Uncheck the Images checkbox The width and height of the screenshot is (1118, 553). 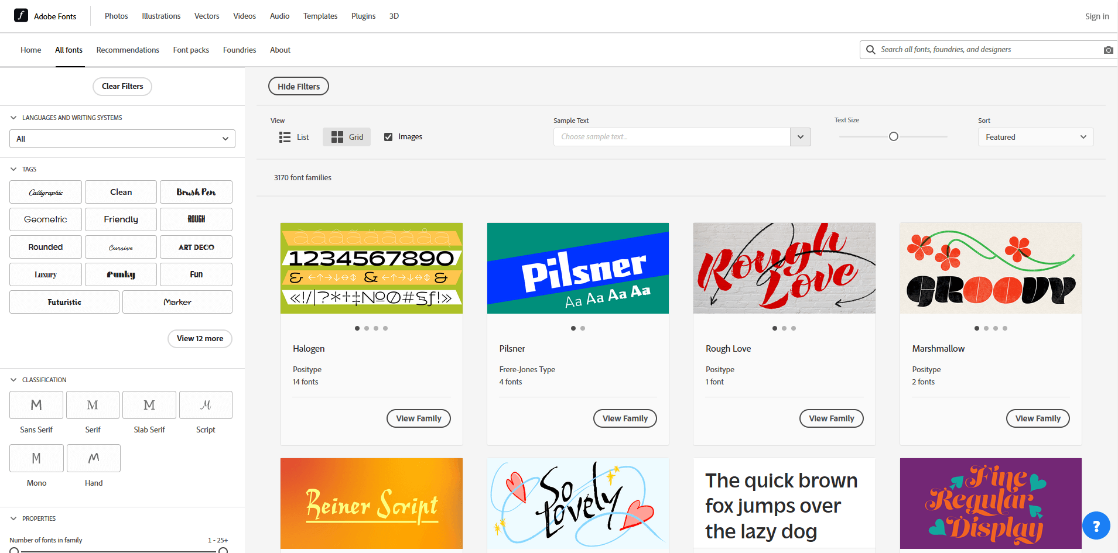pyautogui.click(x=388, y=136)
